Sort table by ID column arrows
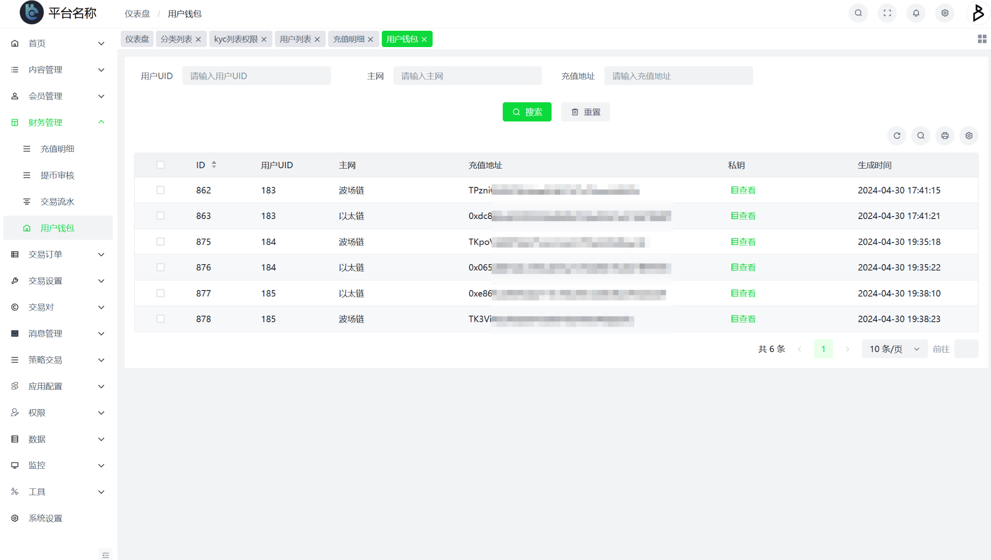 [x=214, y=165]
